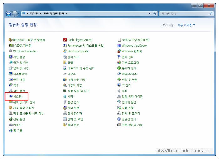Viewport: 219px width, 159px height.
Task: Open 관리 도구 gear icon
Action: point(65,57)
